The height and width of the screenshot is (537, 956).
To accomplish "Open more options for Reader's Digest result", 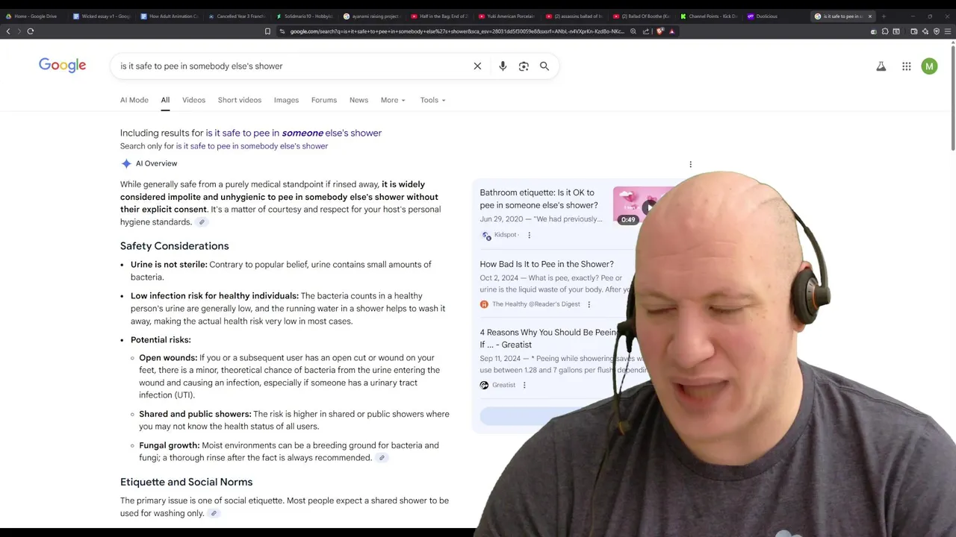I will [589, 304].
